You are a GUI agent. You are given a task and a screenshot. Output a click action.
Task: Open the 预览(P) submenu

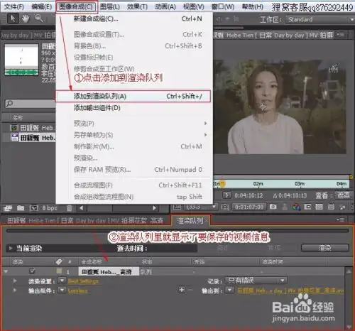click(134, 124)
